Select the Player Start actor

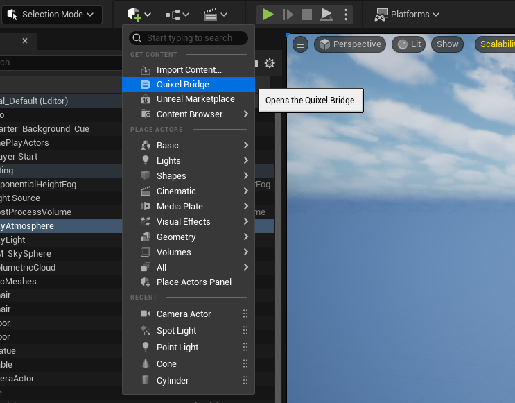[x=61, y=157]
